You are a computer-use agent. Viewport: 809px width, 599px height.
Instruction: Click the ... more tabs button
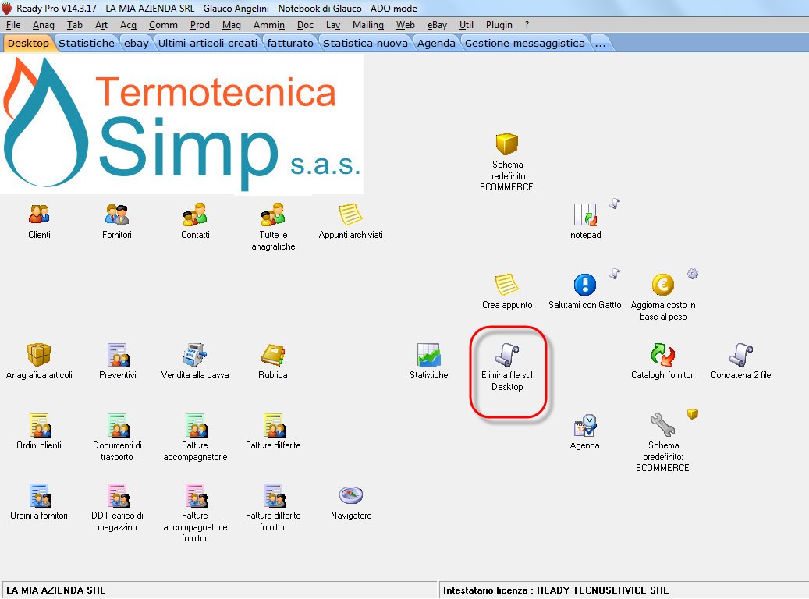pos(600,44)
